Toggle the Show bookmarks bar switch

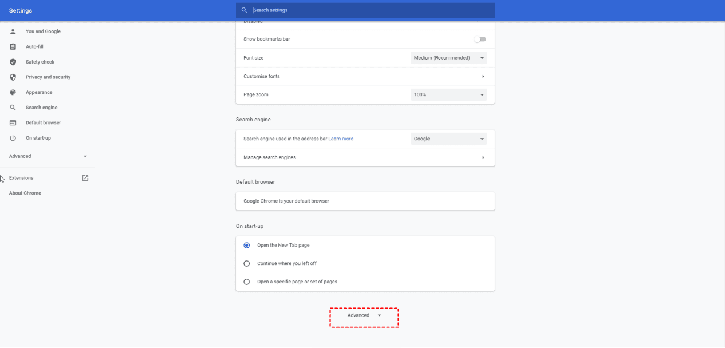pos(480,39)
